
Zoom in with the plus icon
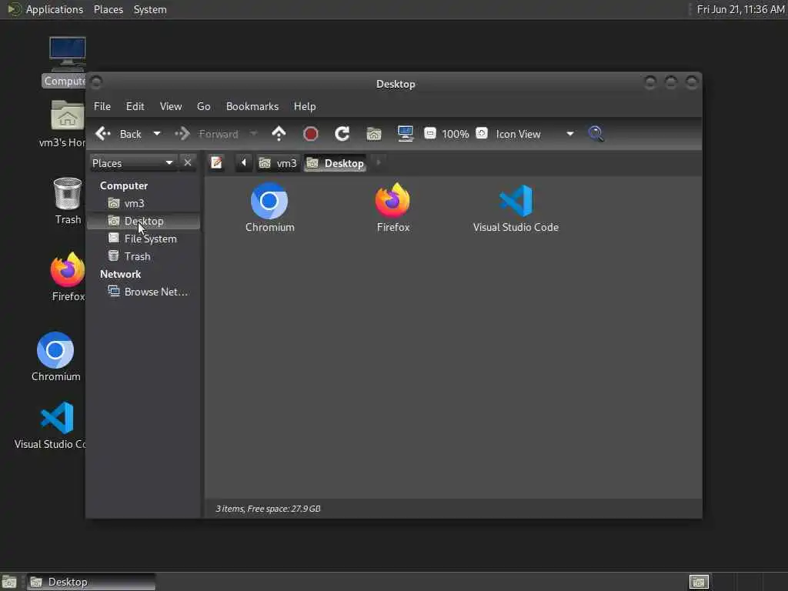[482, 133]
